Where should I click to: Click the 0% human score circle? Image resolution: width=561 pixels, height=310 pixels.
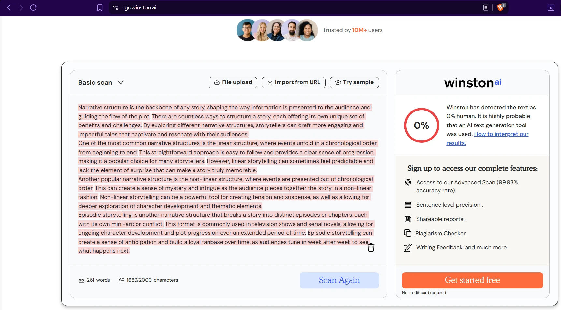coord(421,125)
